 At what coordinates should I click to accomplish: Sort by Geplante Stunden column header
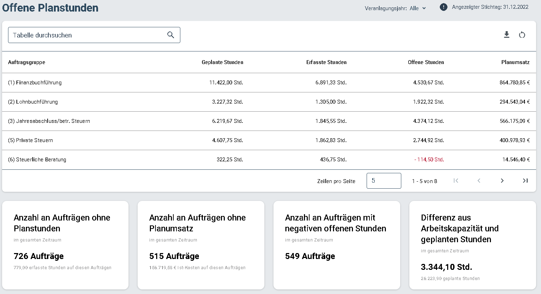point(222,62)
